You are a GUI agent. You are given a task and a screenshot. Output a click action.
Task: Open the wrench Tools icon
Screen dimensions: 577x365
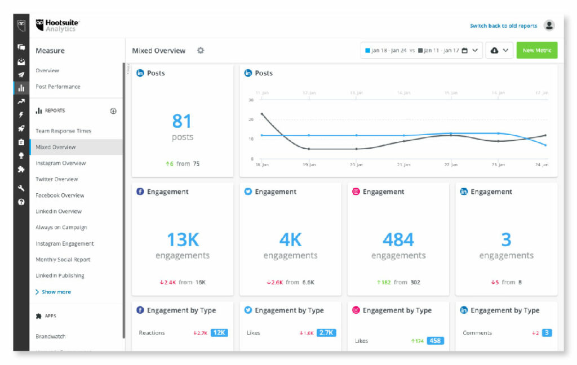[21, 188]
